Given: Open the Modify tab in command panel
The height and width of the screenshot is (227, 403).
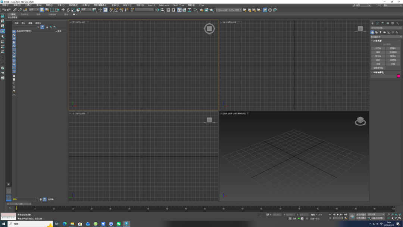Looking at the screenshot, I should tap(377, 23).
